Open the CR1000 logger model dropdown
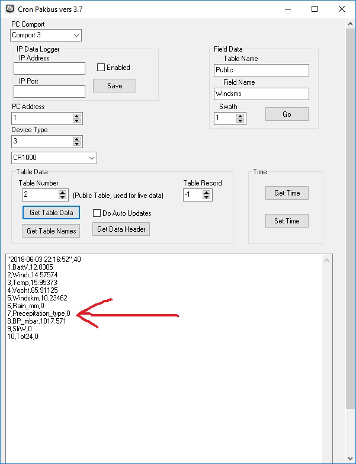Viewport: 356px width, 464px height. pyautogui.click(x=54, y=158)
